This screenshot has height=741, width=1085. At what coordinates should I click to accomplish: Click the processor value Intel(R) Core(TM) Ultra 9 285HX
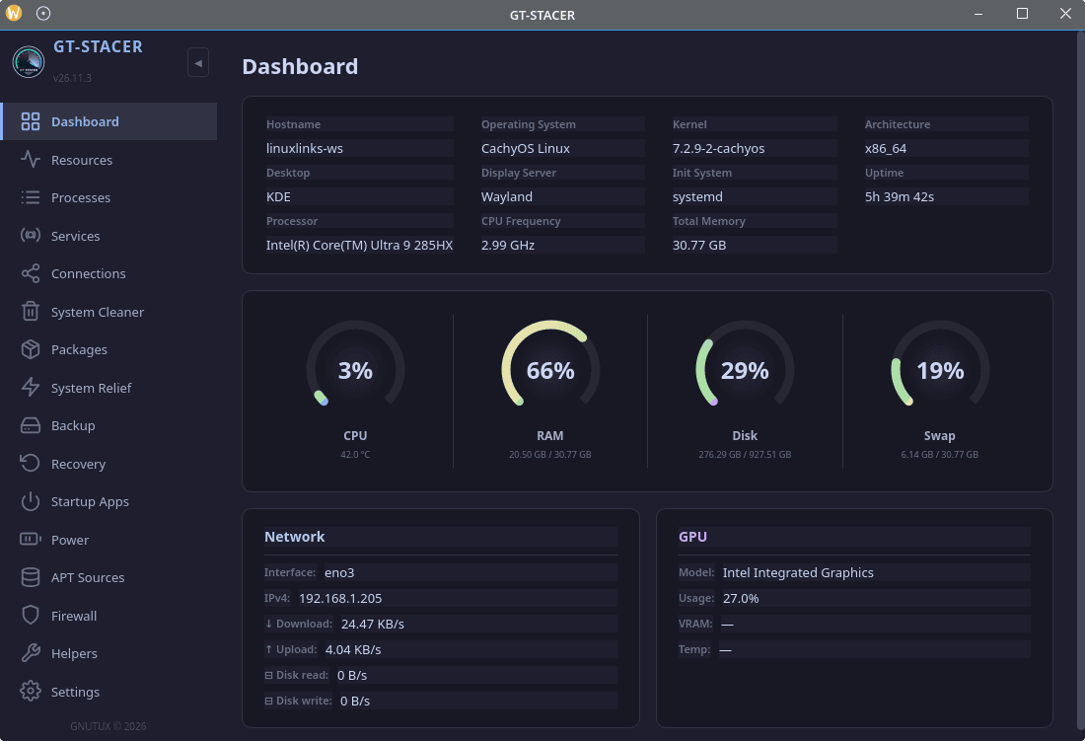point(360,246)
